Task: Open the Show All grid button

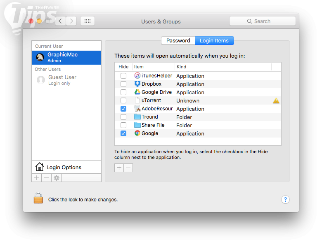Action: 88,21
